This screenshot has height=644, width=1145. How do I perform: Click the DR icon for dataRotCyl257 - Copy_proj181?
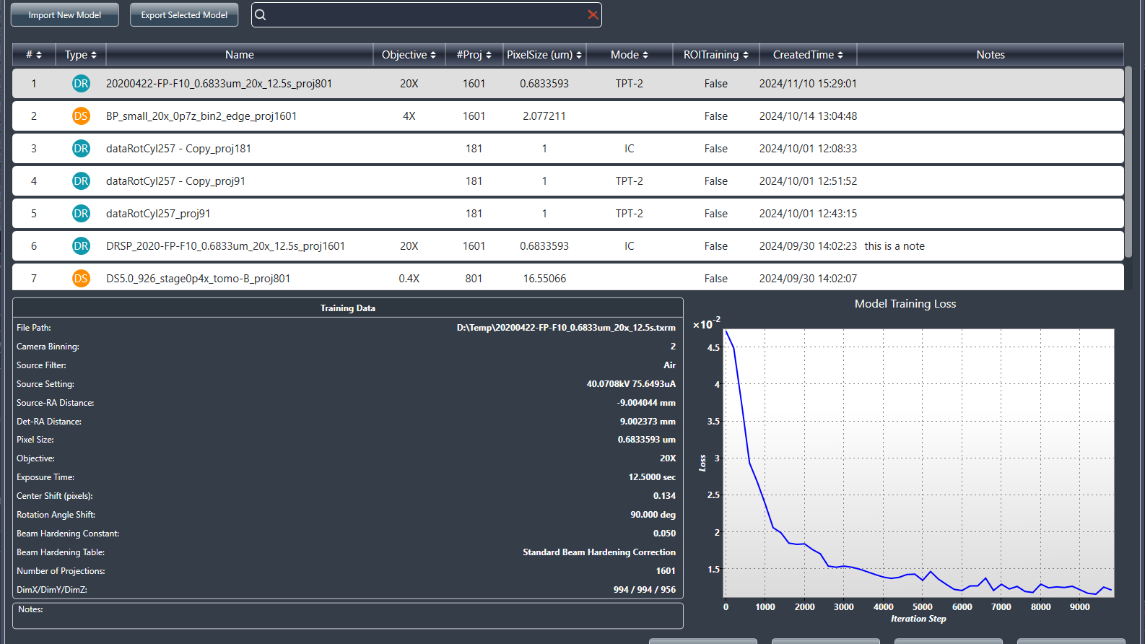click(x=81, y=149)
